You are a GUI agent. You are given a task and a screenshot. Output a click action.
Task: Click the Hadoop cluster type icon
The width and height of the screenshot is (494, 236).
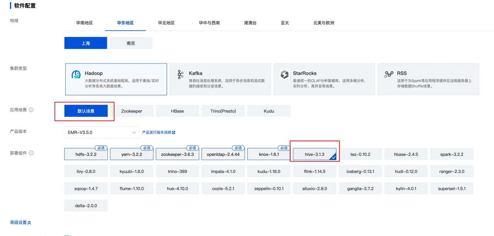(76, 75)
